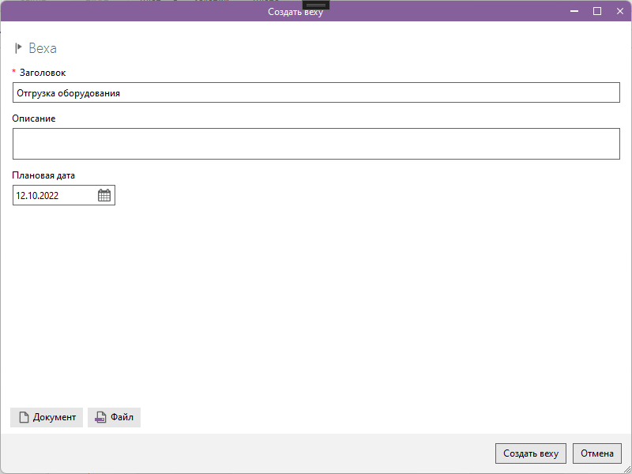Click the file icon in Файл button
The image size is (632, 474).
[100, 418]
